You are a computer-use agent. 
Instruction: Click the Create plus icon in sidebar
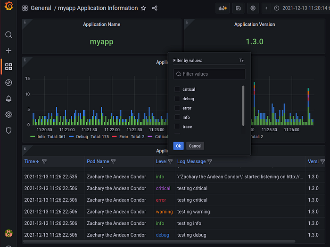(x=8, y=51)
